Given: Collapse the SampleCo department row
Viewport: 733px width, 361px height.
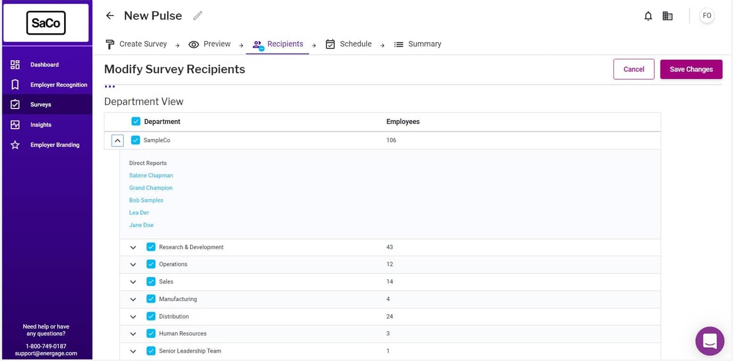Looking at the screenshot, I should (x=118, y=140).
